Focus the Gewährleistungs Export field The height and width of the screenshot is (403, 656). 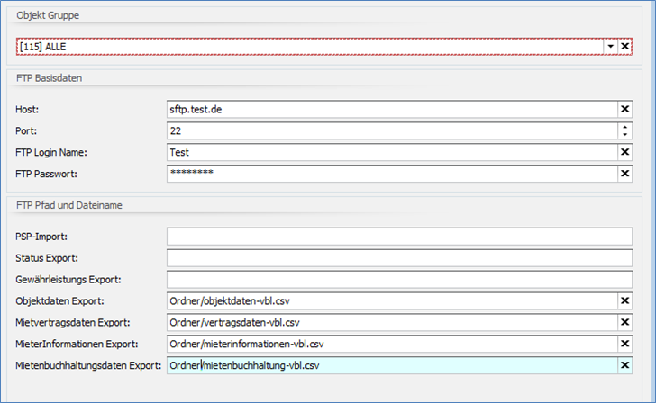(x=399, y=280)
